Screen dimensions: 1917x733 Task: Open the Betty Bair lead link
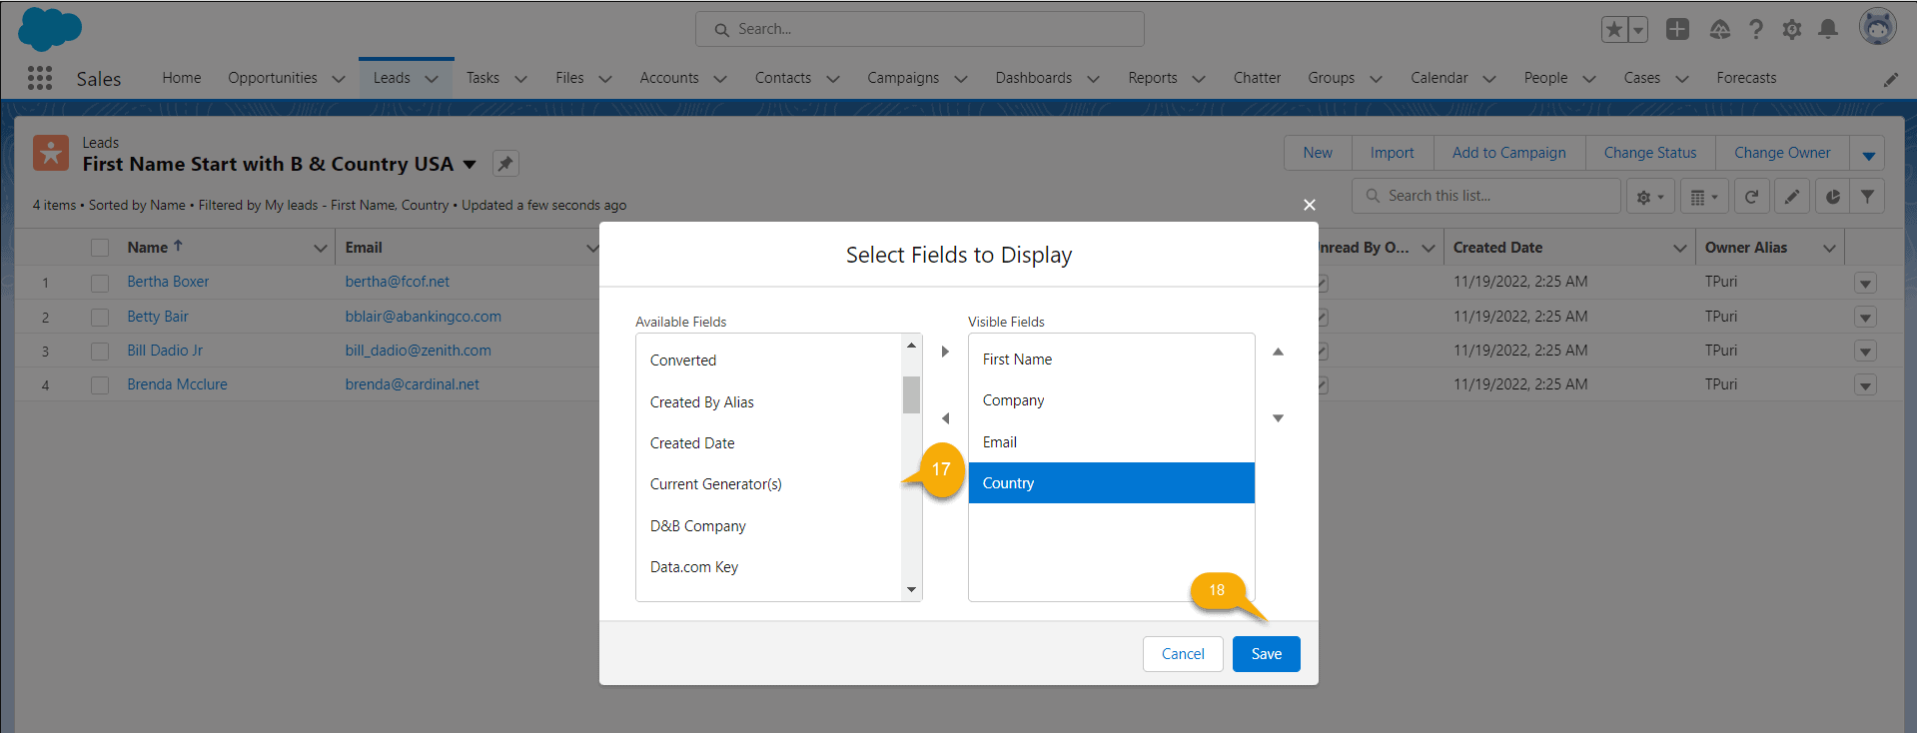tap(158, 317)
